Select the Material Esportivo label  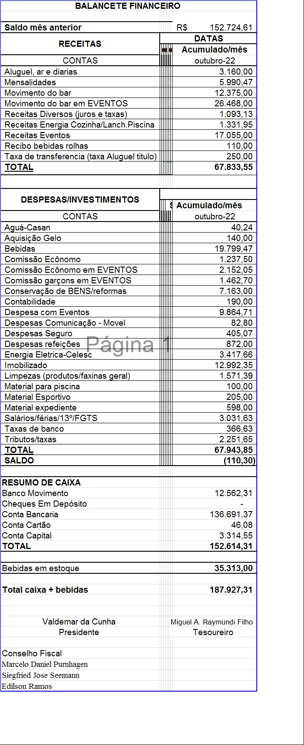pyautogui.click(x=38, y=397)
